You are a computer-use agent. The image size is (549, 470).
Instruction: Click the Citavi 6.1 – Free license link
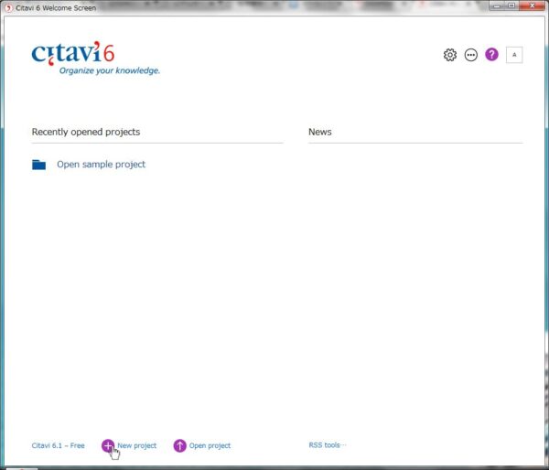point(59,446)
